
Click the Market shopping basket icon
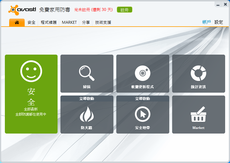[x=198, y=114]
